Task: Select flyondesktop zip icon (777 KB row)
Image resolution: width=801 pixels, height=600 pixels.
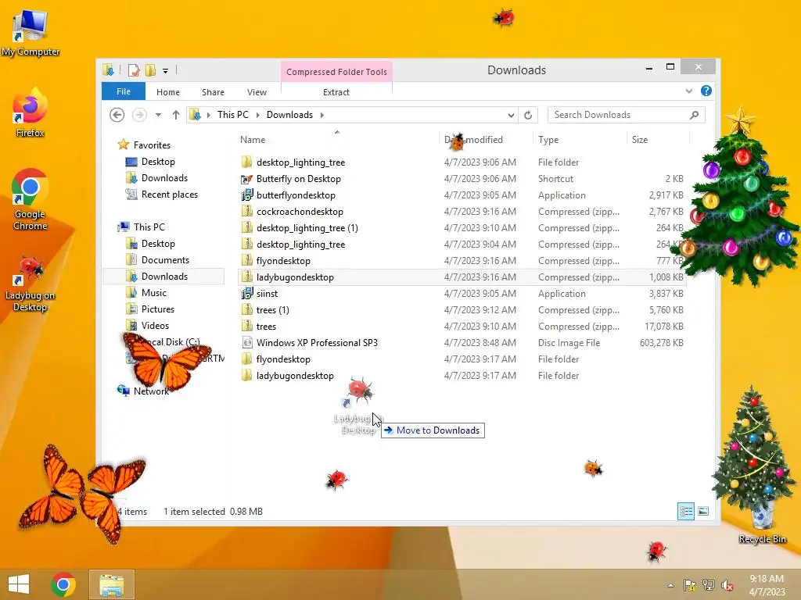Action: coord(246,261)
